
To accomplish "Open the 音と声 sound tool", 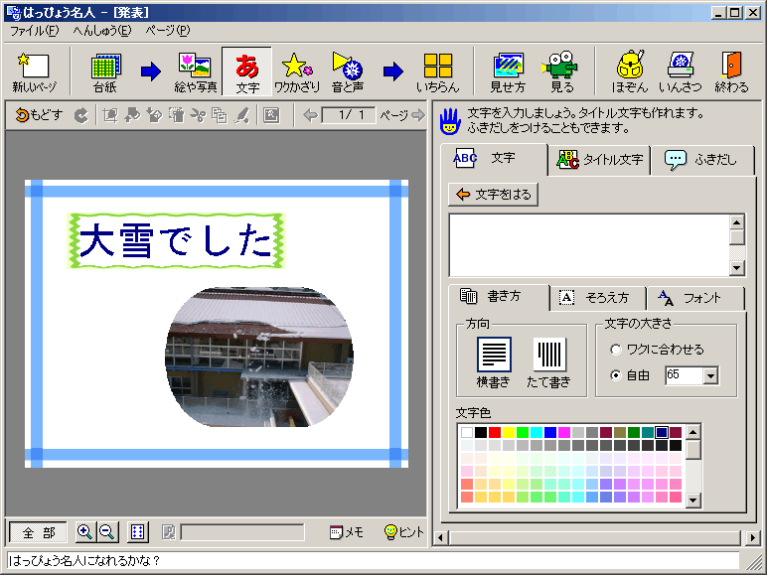I will (x=348, y=72).
